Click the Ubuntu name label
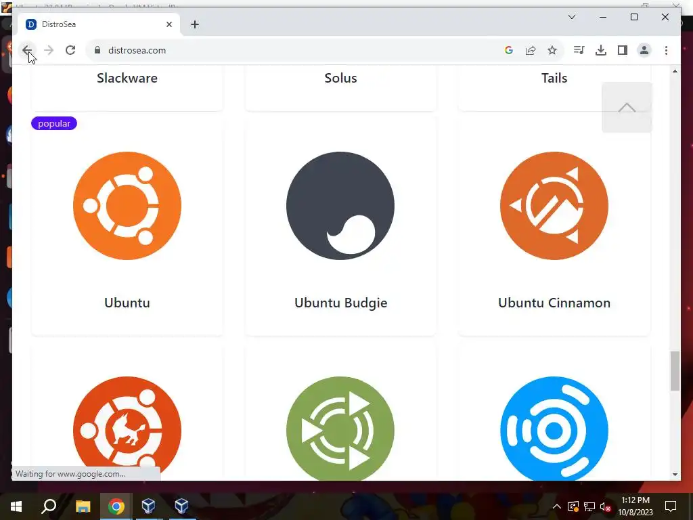Image resolution: width=693 pixels, height=520 pixels. 127,303
